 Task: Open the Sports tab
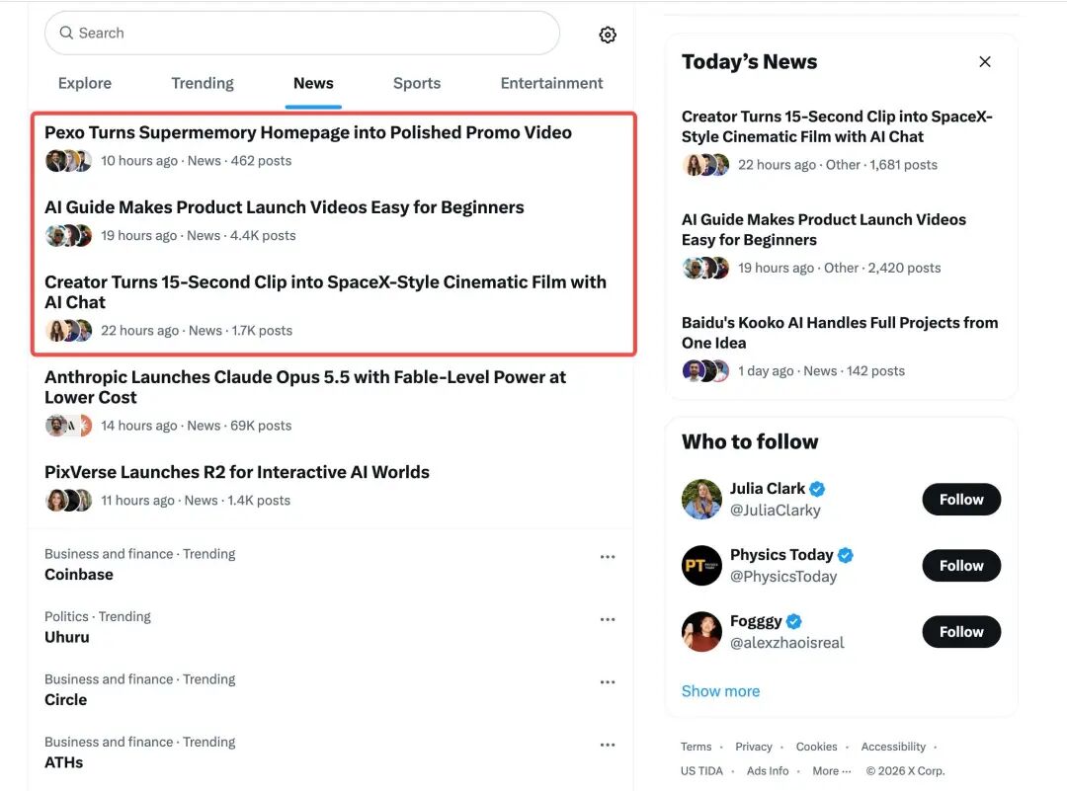coord(417,83)
